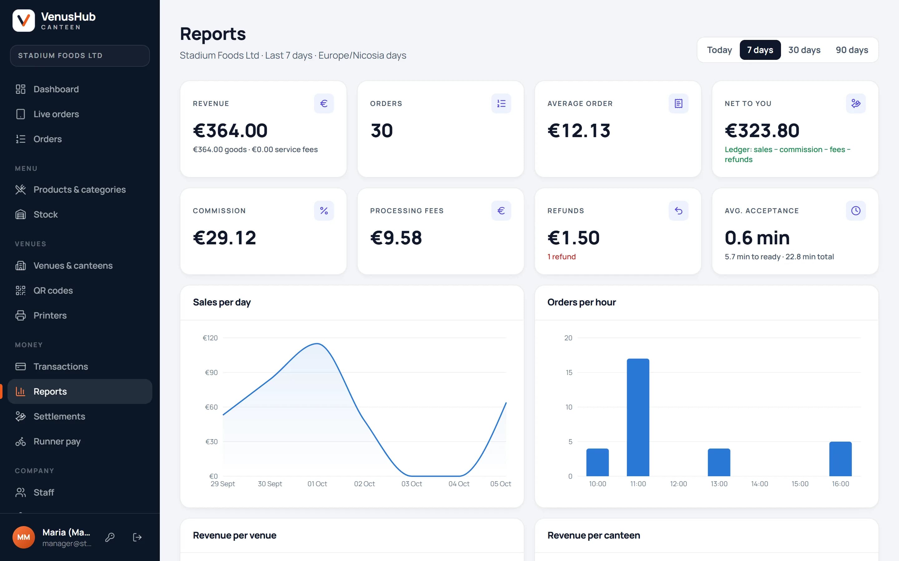Click the Net To You payout icon
The width and height of the screenshot is (899, 561).
click(x=856, y=103)
